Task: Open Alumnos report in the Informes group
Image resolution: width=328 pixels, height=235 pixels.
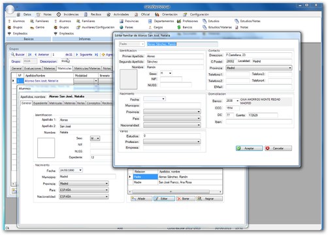Action: [63, 21]
